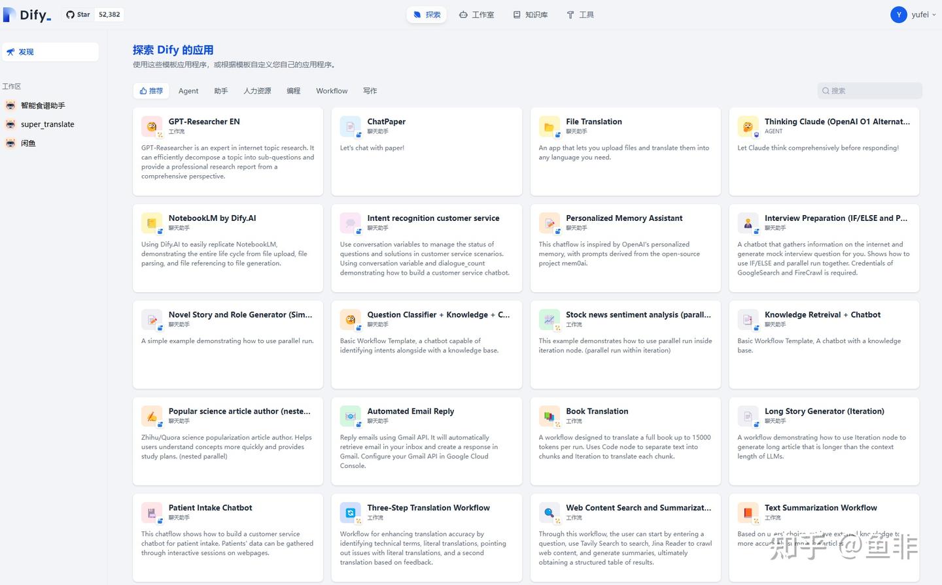Select the 推荐 category filter

point(151,91)
